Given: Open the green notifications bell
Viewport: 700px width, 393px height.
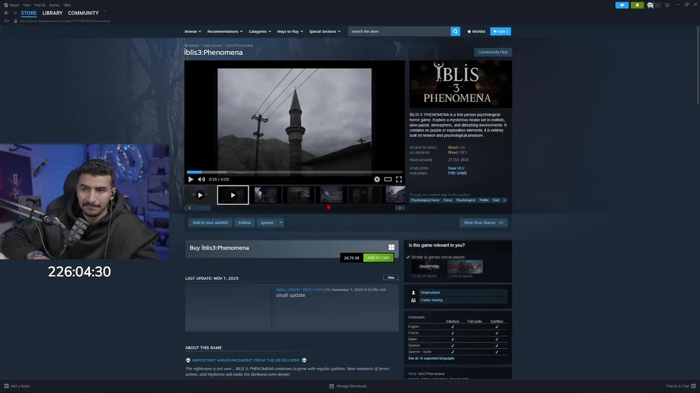Looking at the screenshot, I should coord(637,5).
